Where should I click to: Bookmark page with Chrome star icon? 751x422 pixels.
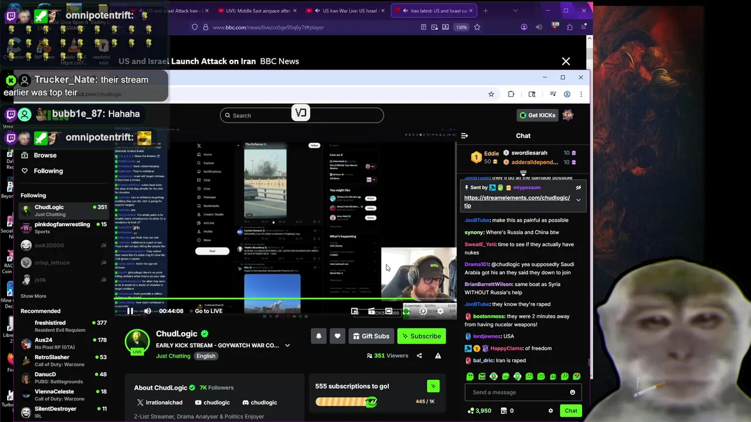(491, 94)
